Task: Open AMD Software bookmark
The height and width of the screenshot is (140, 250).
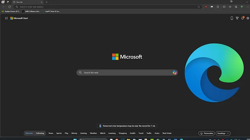Action: click(x=31, y=11)
